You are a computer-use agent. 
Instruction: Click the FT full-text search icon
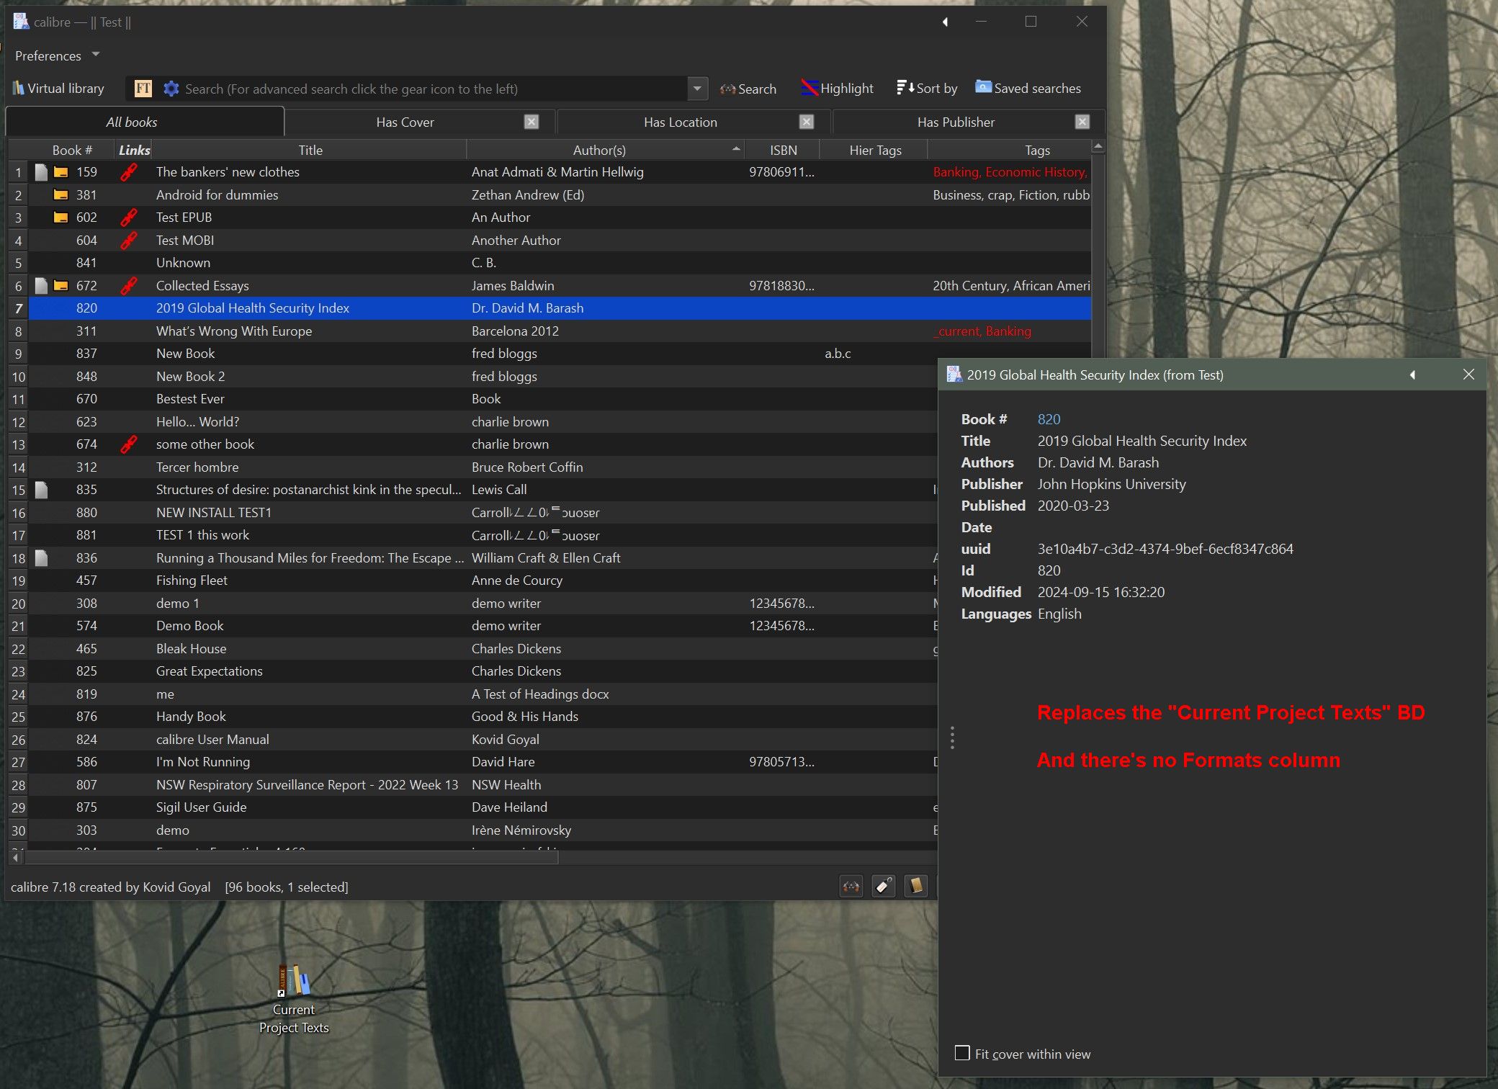click(143, 89)
